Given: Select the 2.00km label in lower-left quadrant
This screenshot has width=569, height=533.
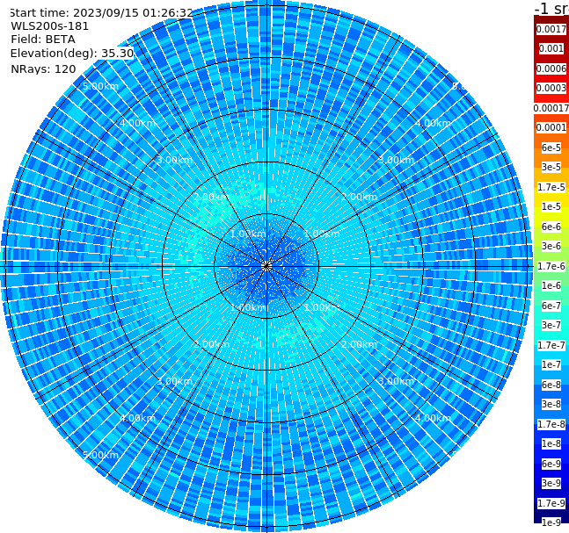Looking at the screenshot, I should (x=212, y=344).
